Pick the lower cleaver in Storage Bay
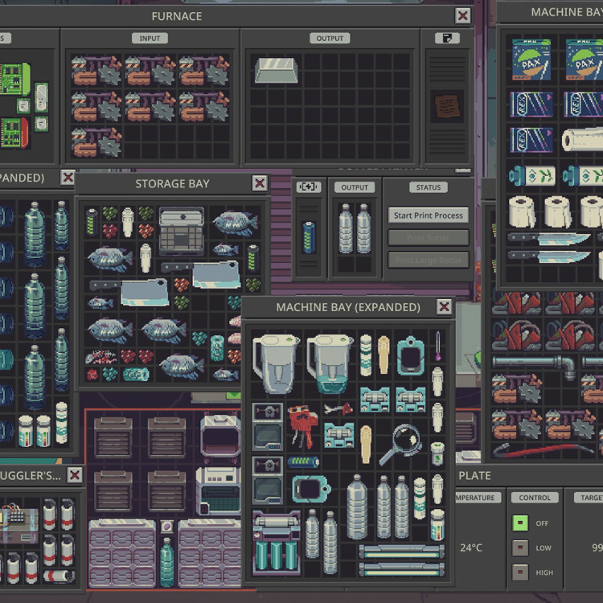 pyautogui.click(x=129, y=293)
